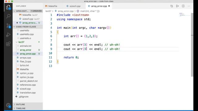Click the 'return 0;' line
198x111 pixels.
[71, 57]
